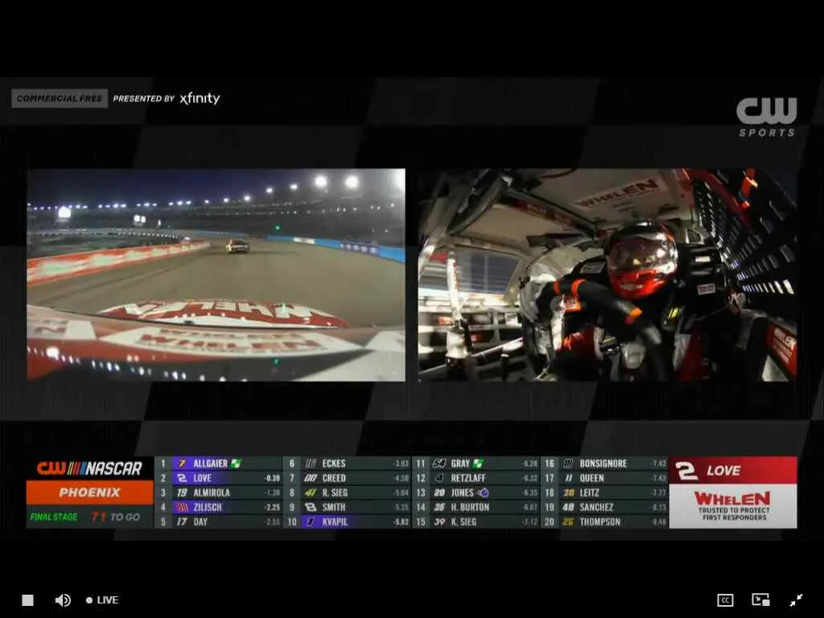
Task: Click LOVE's -0.30 gap time
Action: pyautogui.click(x=272, y=478)
